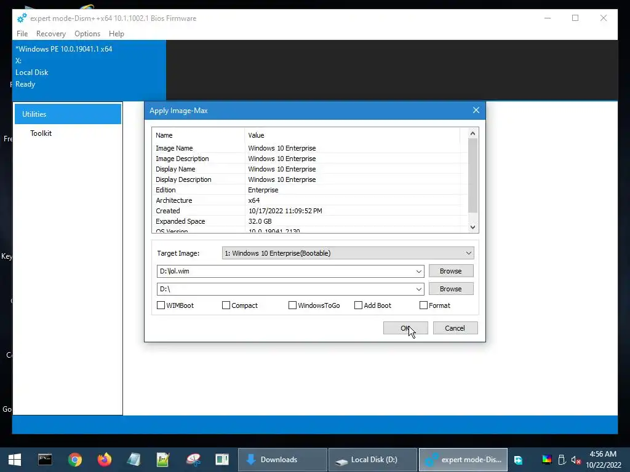Open Google Chrome from the taskbar

coord(75,460)
